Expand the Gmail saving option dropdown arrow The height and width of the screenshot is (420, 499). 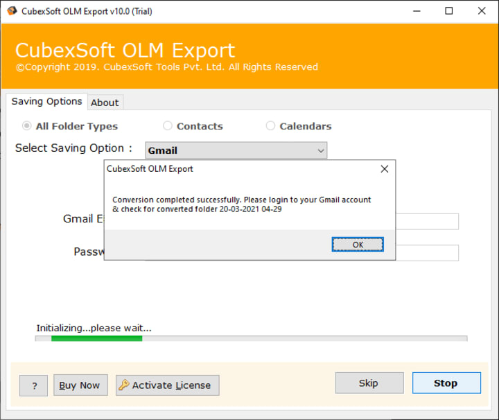point(321,150)
